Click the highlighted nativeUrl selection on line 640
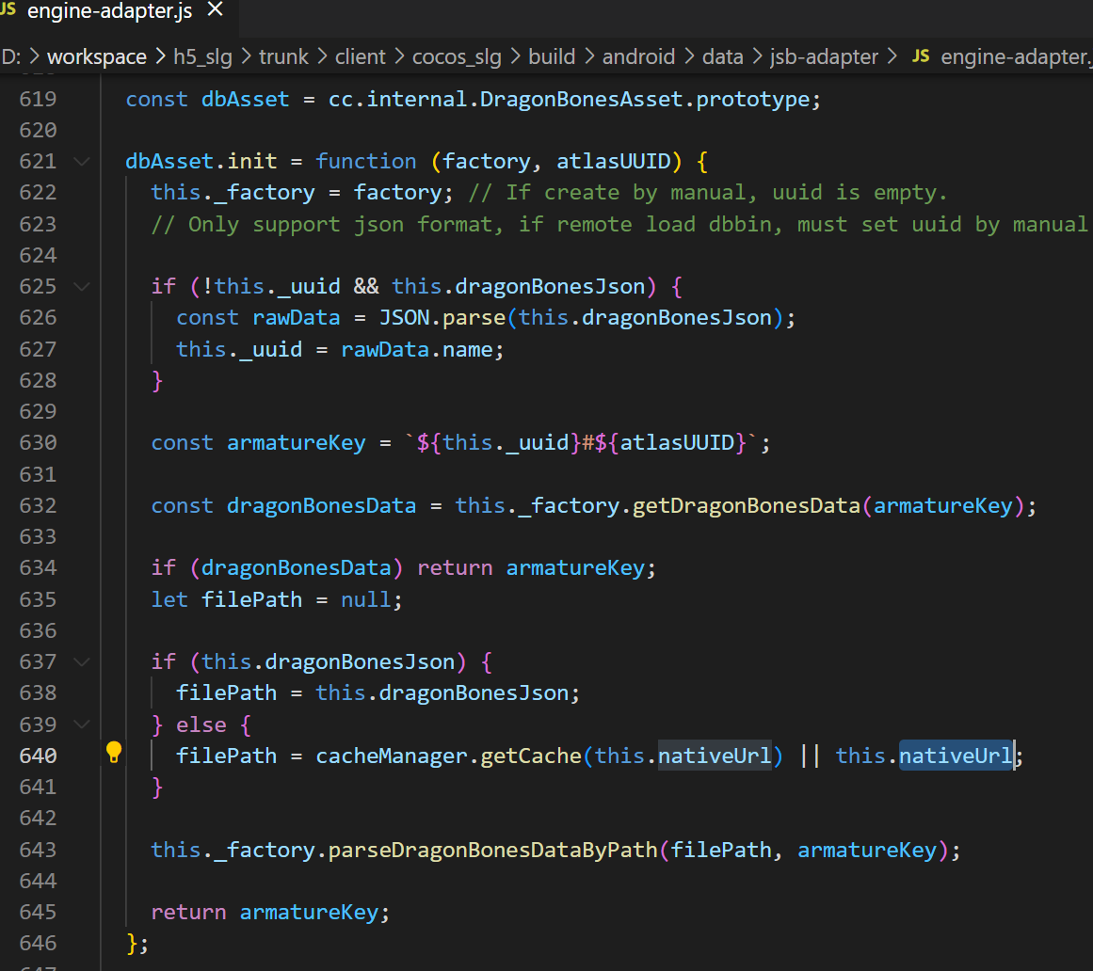The image size is (1093, 971). click(x=956, y=756)
